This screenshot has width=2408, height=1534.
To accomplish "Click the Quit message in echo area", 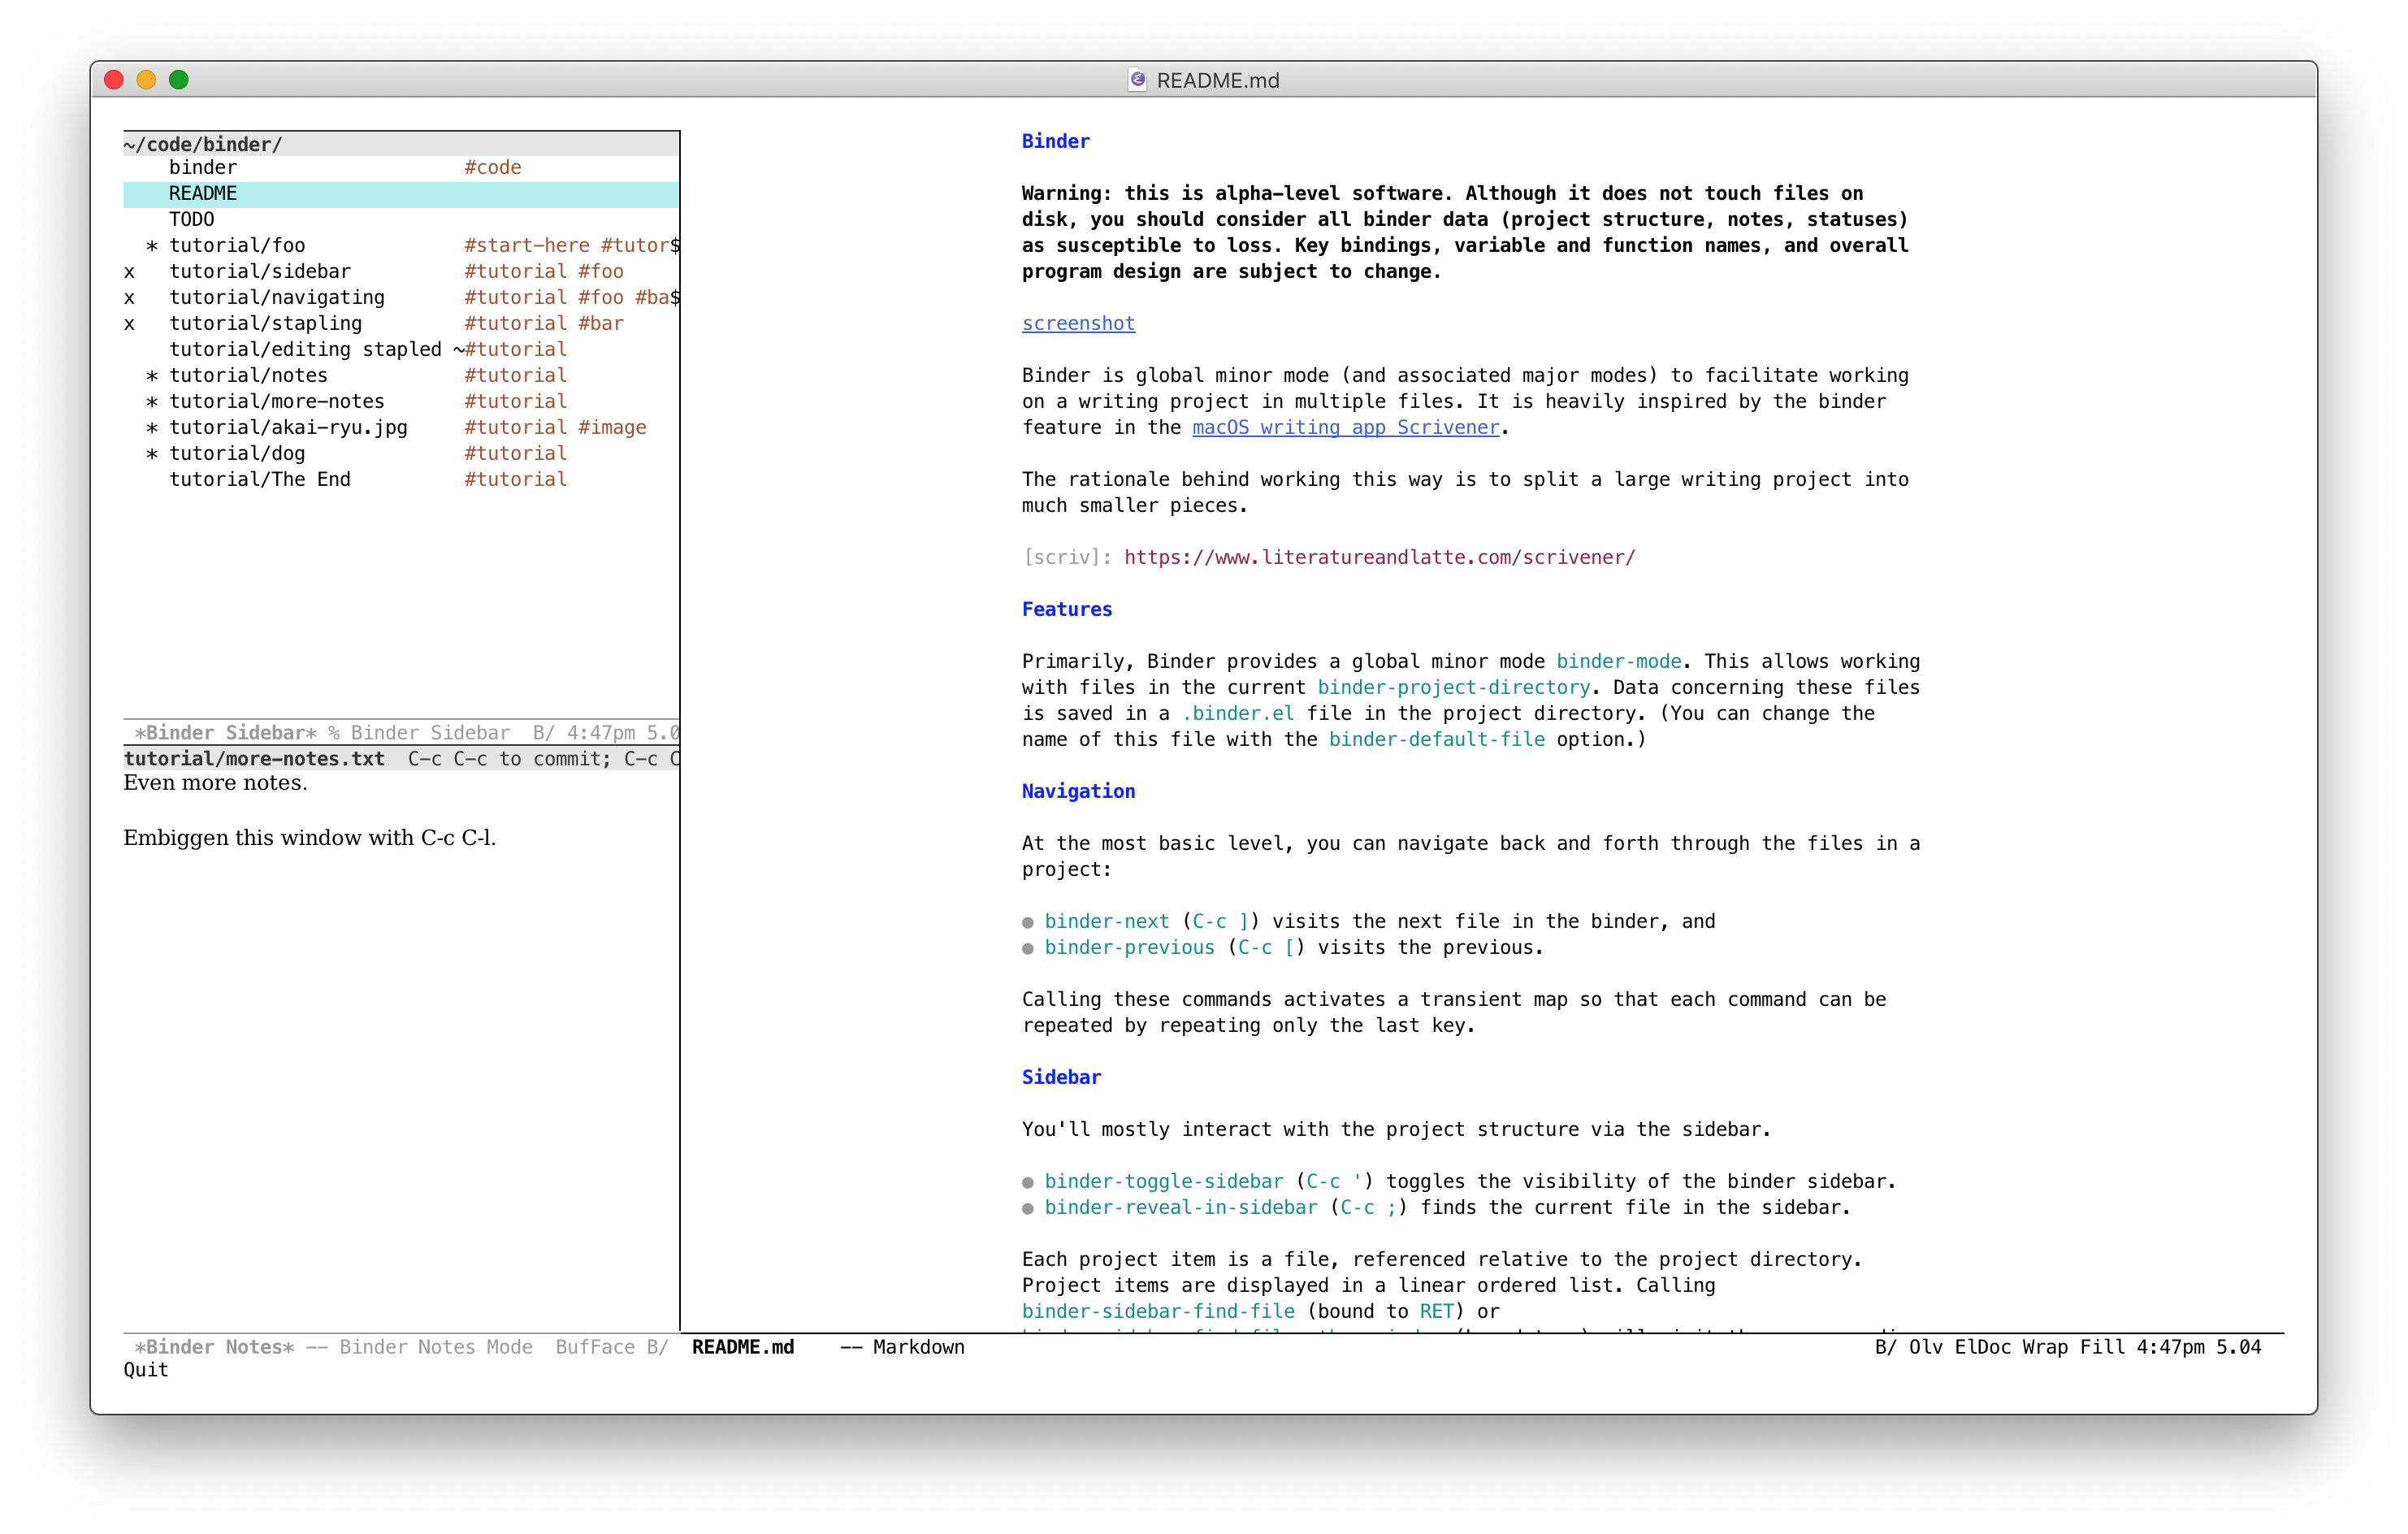I will click(146, 1370).
